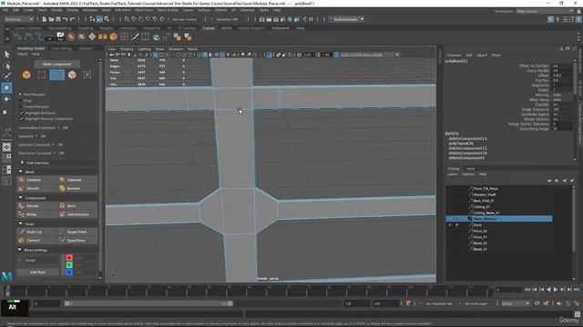This screenshot has width=583, height=327.
Task: Select the Drag selection radio option
Action: click(20, 101)
